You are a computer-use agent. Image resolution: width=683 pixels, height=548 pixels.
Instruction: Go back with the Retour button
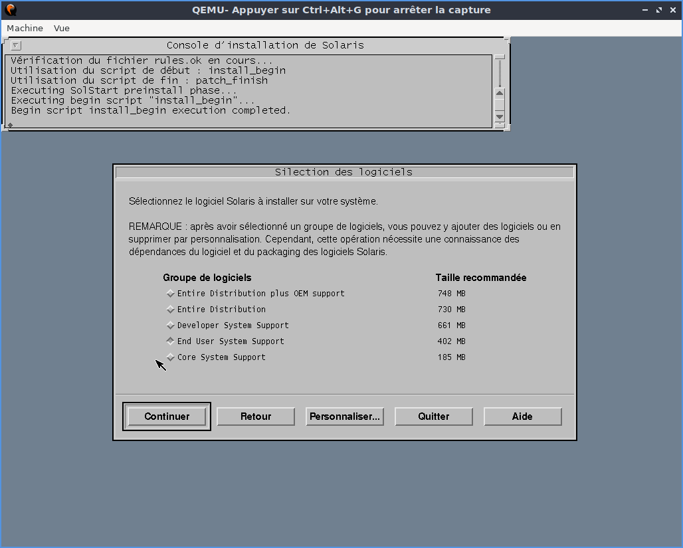pos(256,416)
